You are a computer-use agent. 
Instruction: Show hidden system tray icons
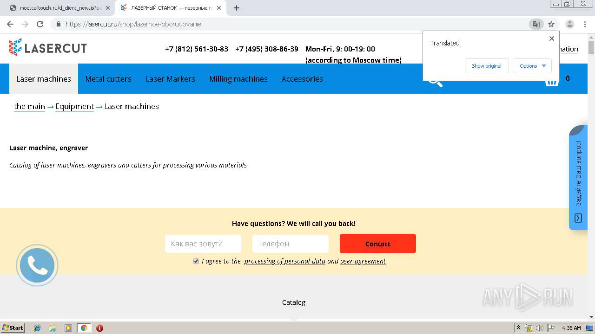pos(518,328)
